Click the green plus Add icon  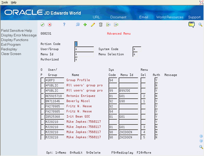click(x=85, y=25)
